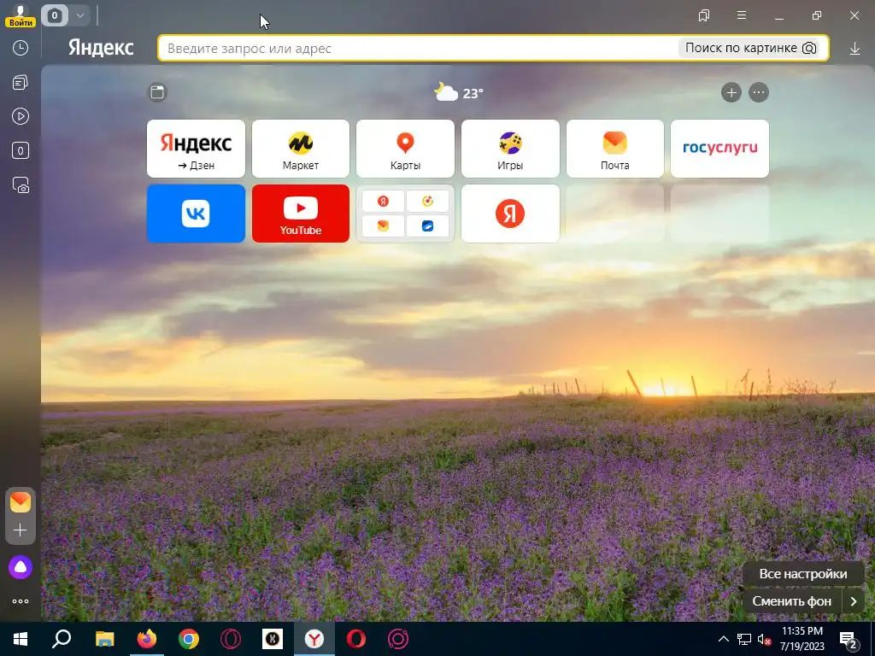Open browsing history clock icon in sidebar
Viewport: 875px width, 656px height.
pyautogui.click(x=21, y=48)
